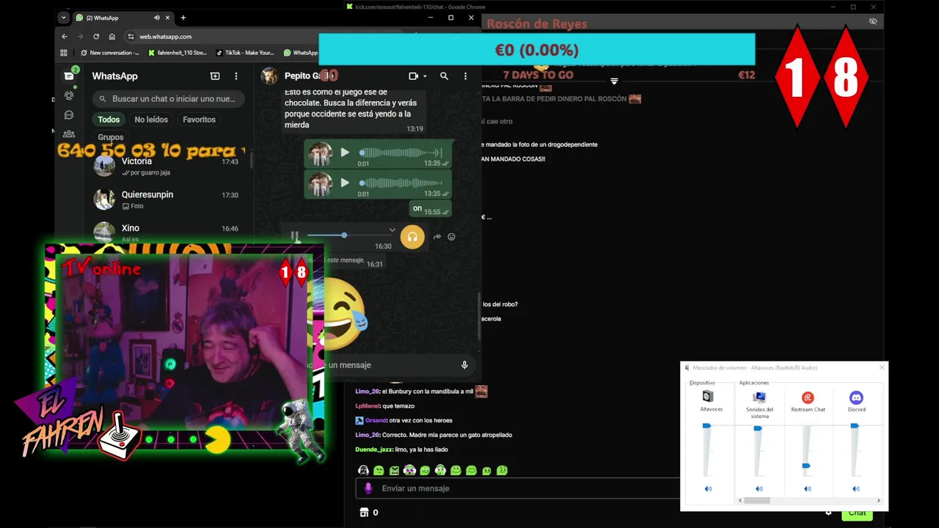Open a new Chrome tab

click(x=183, y=18)
